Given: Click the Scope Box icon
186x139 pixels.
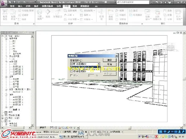Looking at the screenshot, I should 101,12.
